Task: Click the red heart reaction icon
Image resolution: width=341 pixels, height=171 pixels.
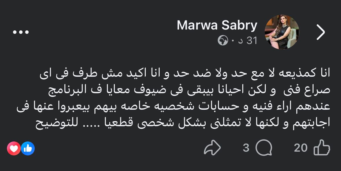Action: (14, 148)
